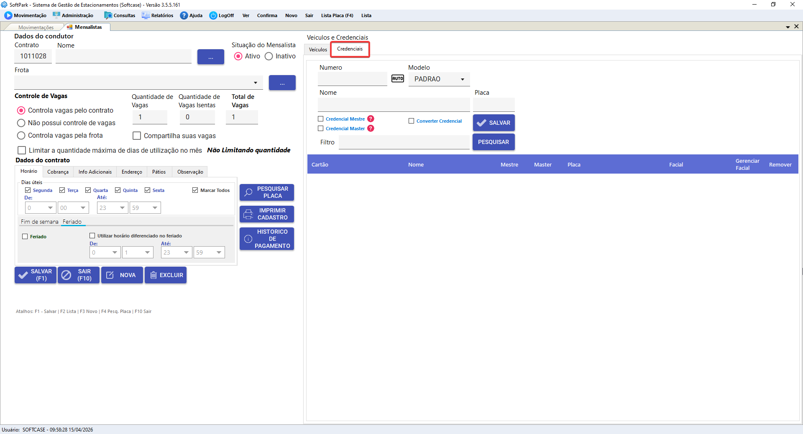Open the Lista Placa (F4) menu
This screenshot has height=434, width=803.
click(x=337, y=15)
